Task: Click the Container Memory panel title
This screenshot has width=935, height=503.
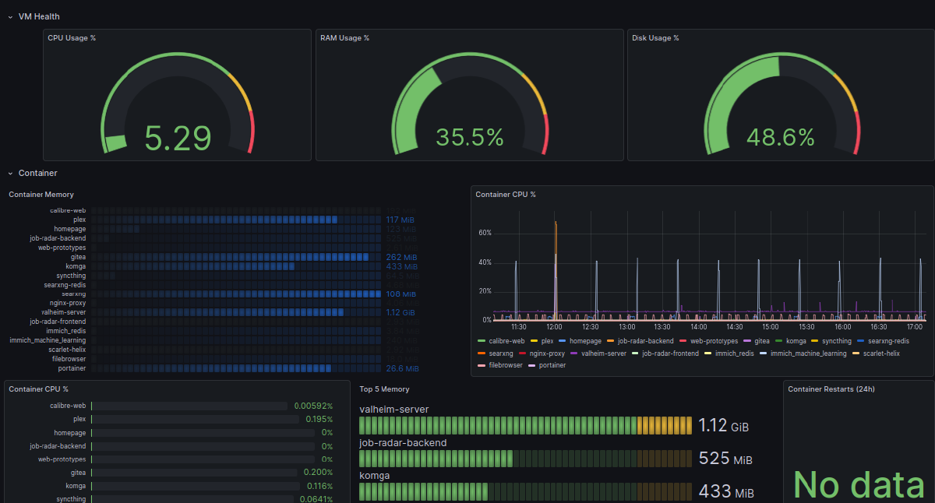Action: 41,195
